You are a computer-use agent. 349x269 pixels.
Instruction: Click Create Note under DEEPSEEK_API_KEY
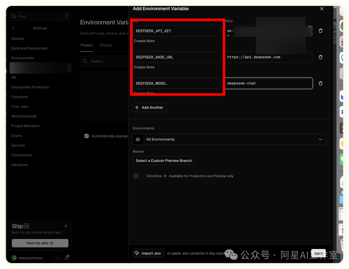pyautogui.click(x=144, y=41)
